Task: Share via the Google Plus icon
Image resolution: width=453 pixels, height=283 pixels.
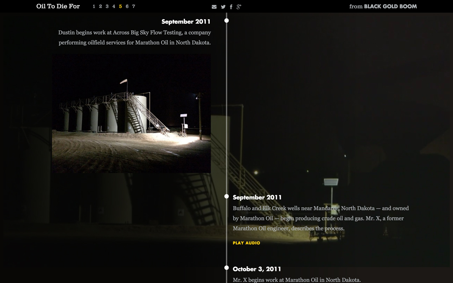Action: click(239, 7)
